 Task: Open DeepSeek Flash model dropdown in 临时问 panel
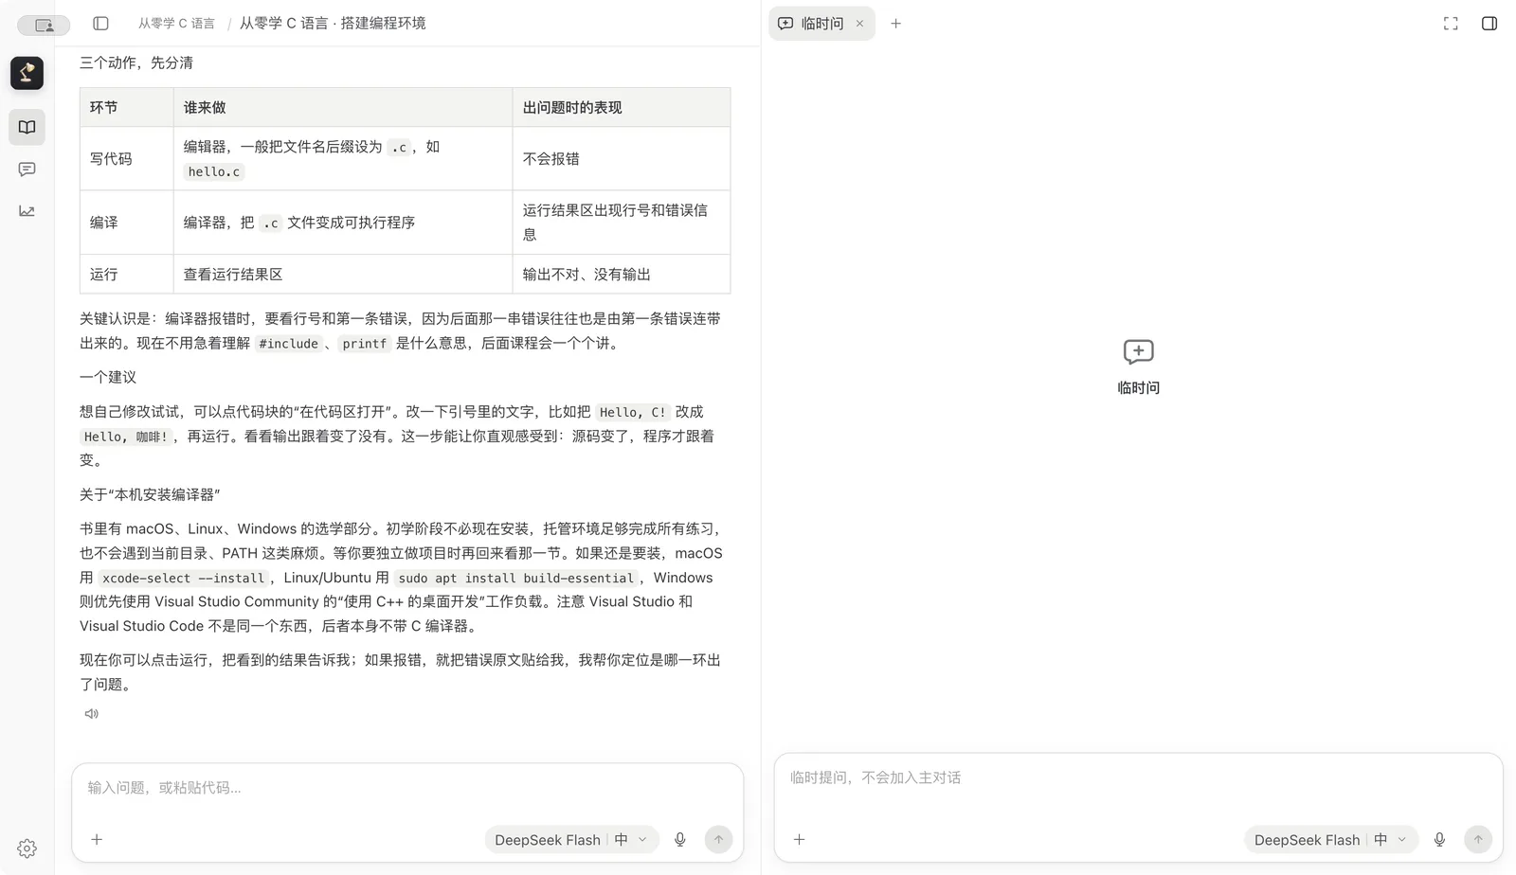1331,840
